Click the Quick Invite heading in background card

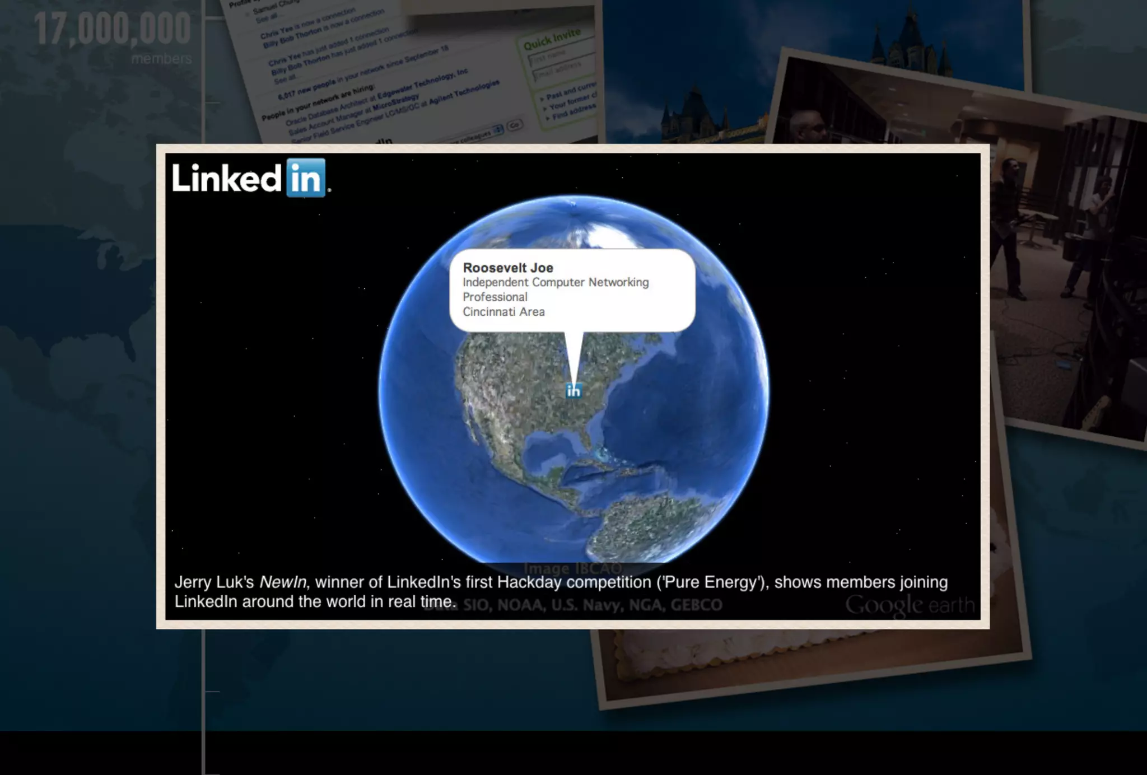pyautogui.click(x=552, y=39)
